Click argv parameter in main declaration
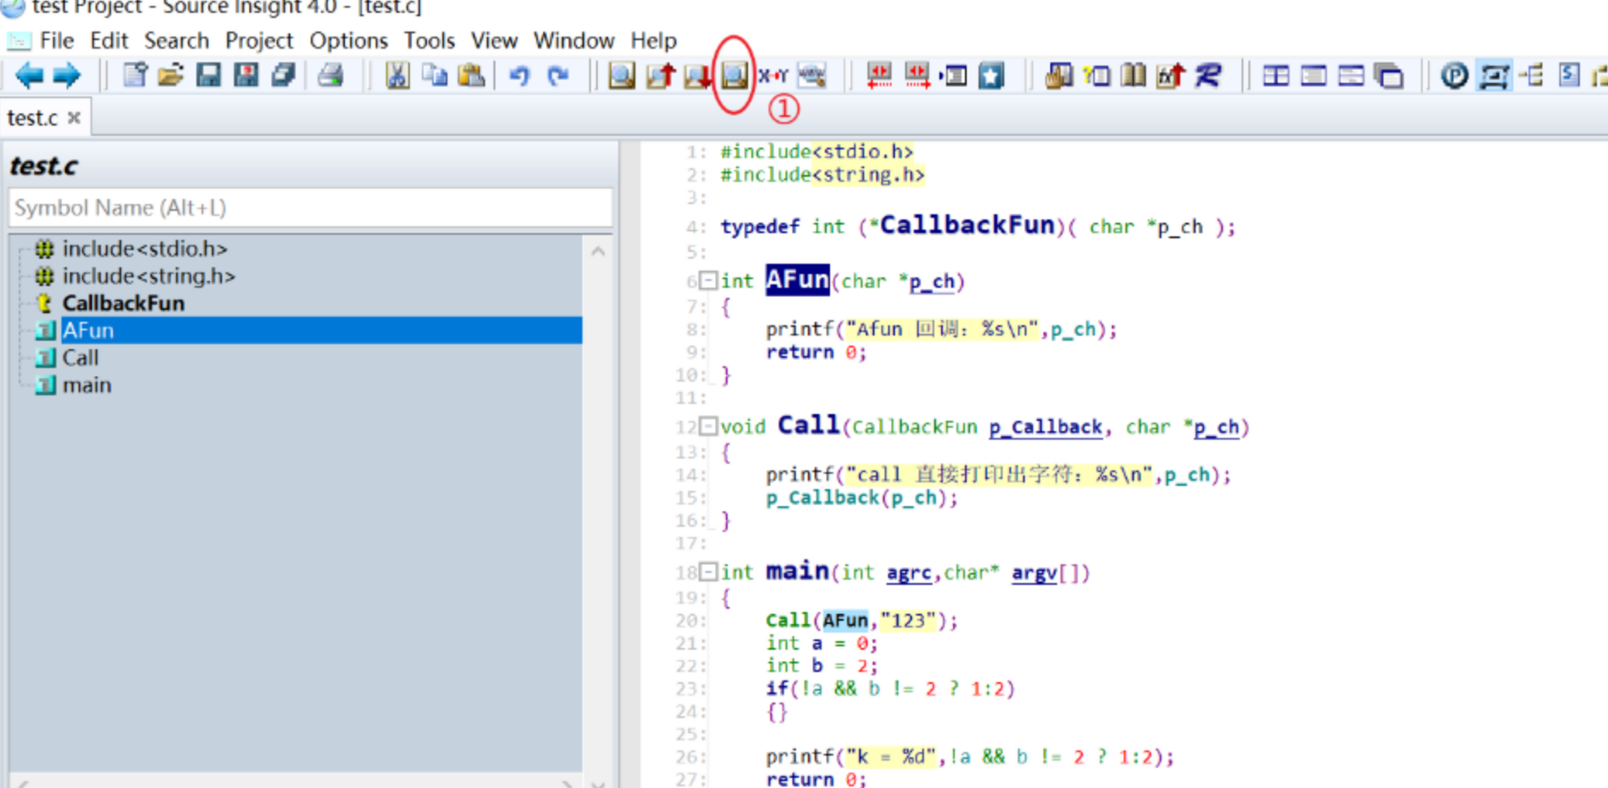Viewport: 1608px width, 788px height. (x=1034, y=572)
